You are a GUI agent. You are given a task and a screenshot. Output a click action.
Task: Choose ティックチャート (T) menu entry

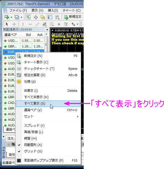[x=48, y=69]
